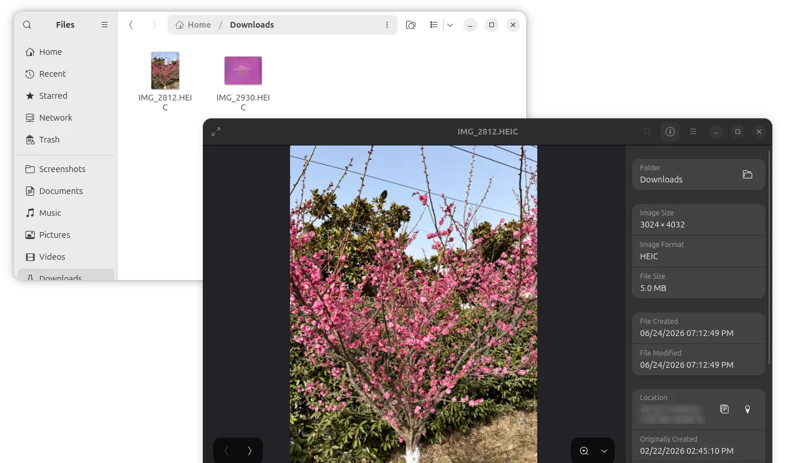Close the image viewer window
Image resolution: width=788 pixels, height=463 pixels.
coord(759,132)
